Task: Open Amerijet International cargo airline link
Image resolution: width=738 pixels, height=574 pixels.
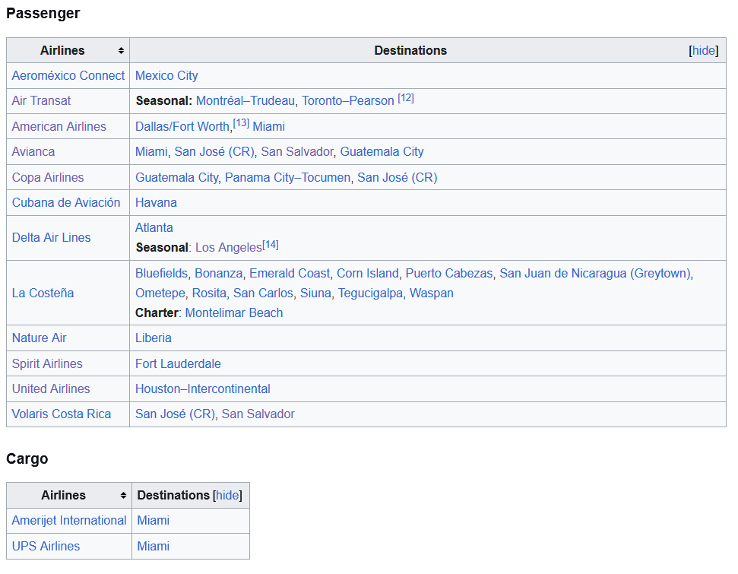Action: coord(69,520)
